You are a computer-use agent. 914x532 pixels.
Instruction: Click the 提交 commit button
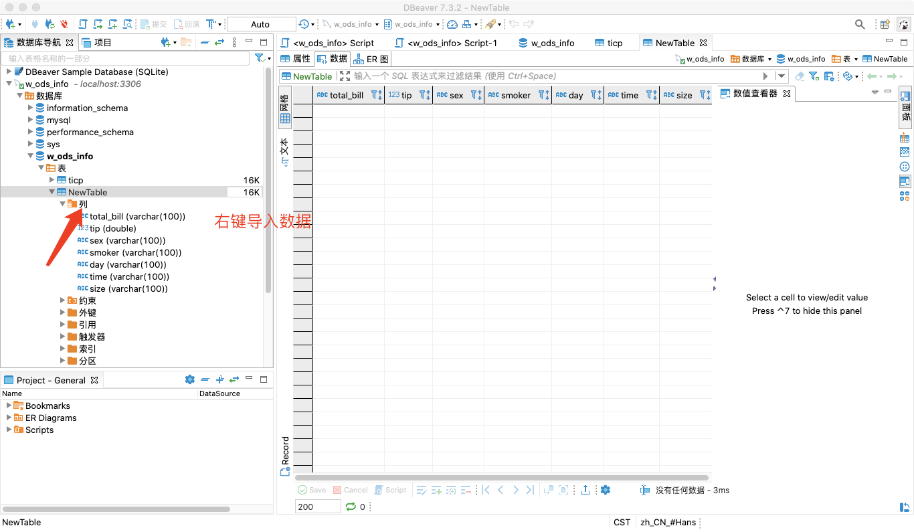pos(154,24)
